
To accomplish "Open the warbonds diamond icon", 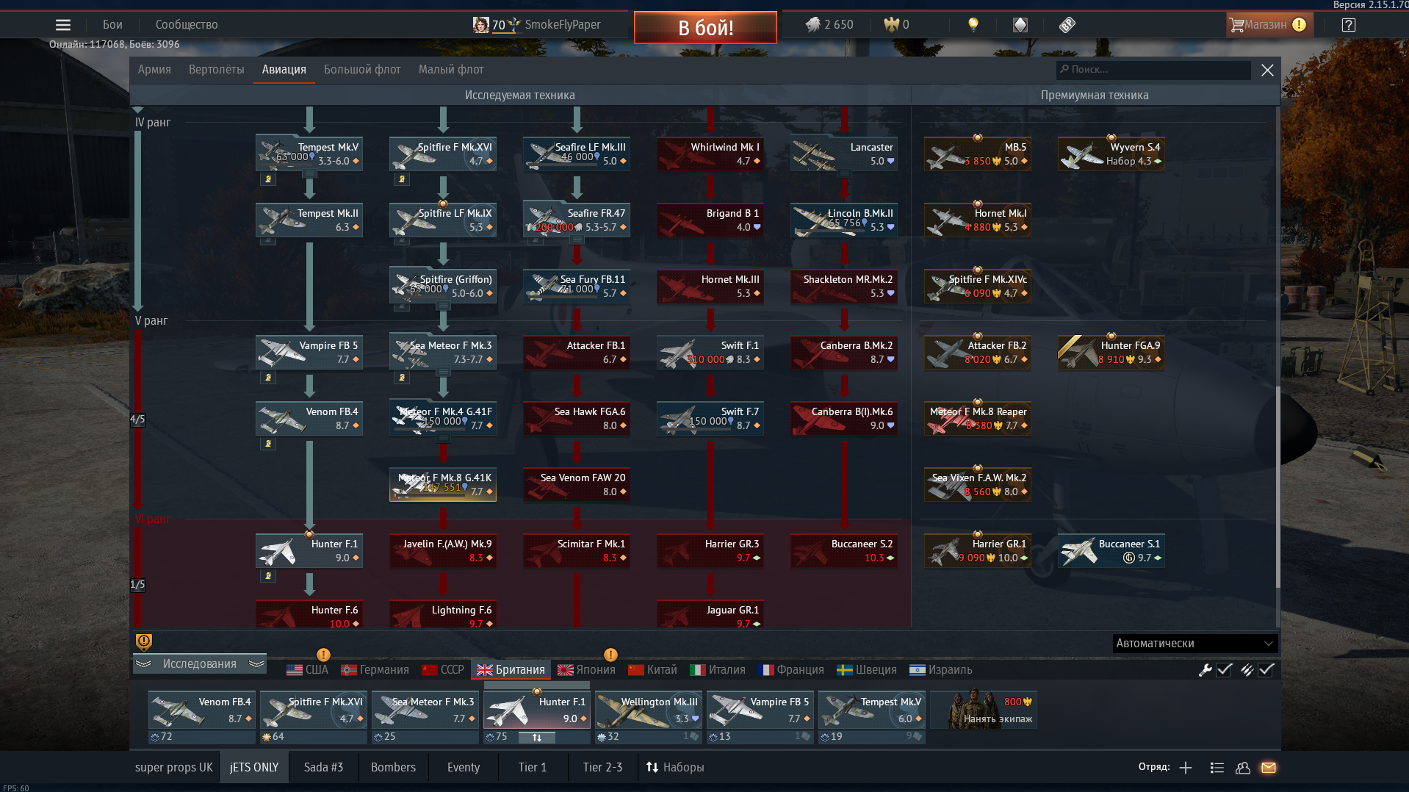I will coord(1020,25).
